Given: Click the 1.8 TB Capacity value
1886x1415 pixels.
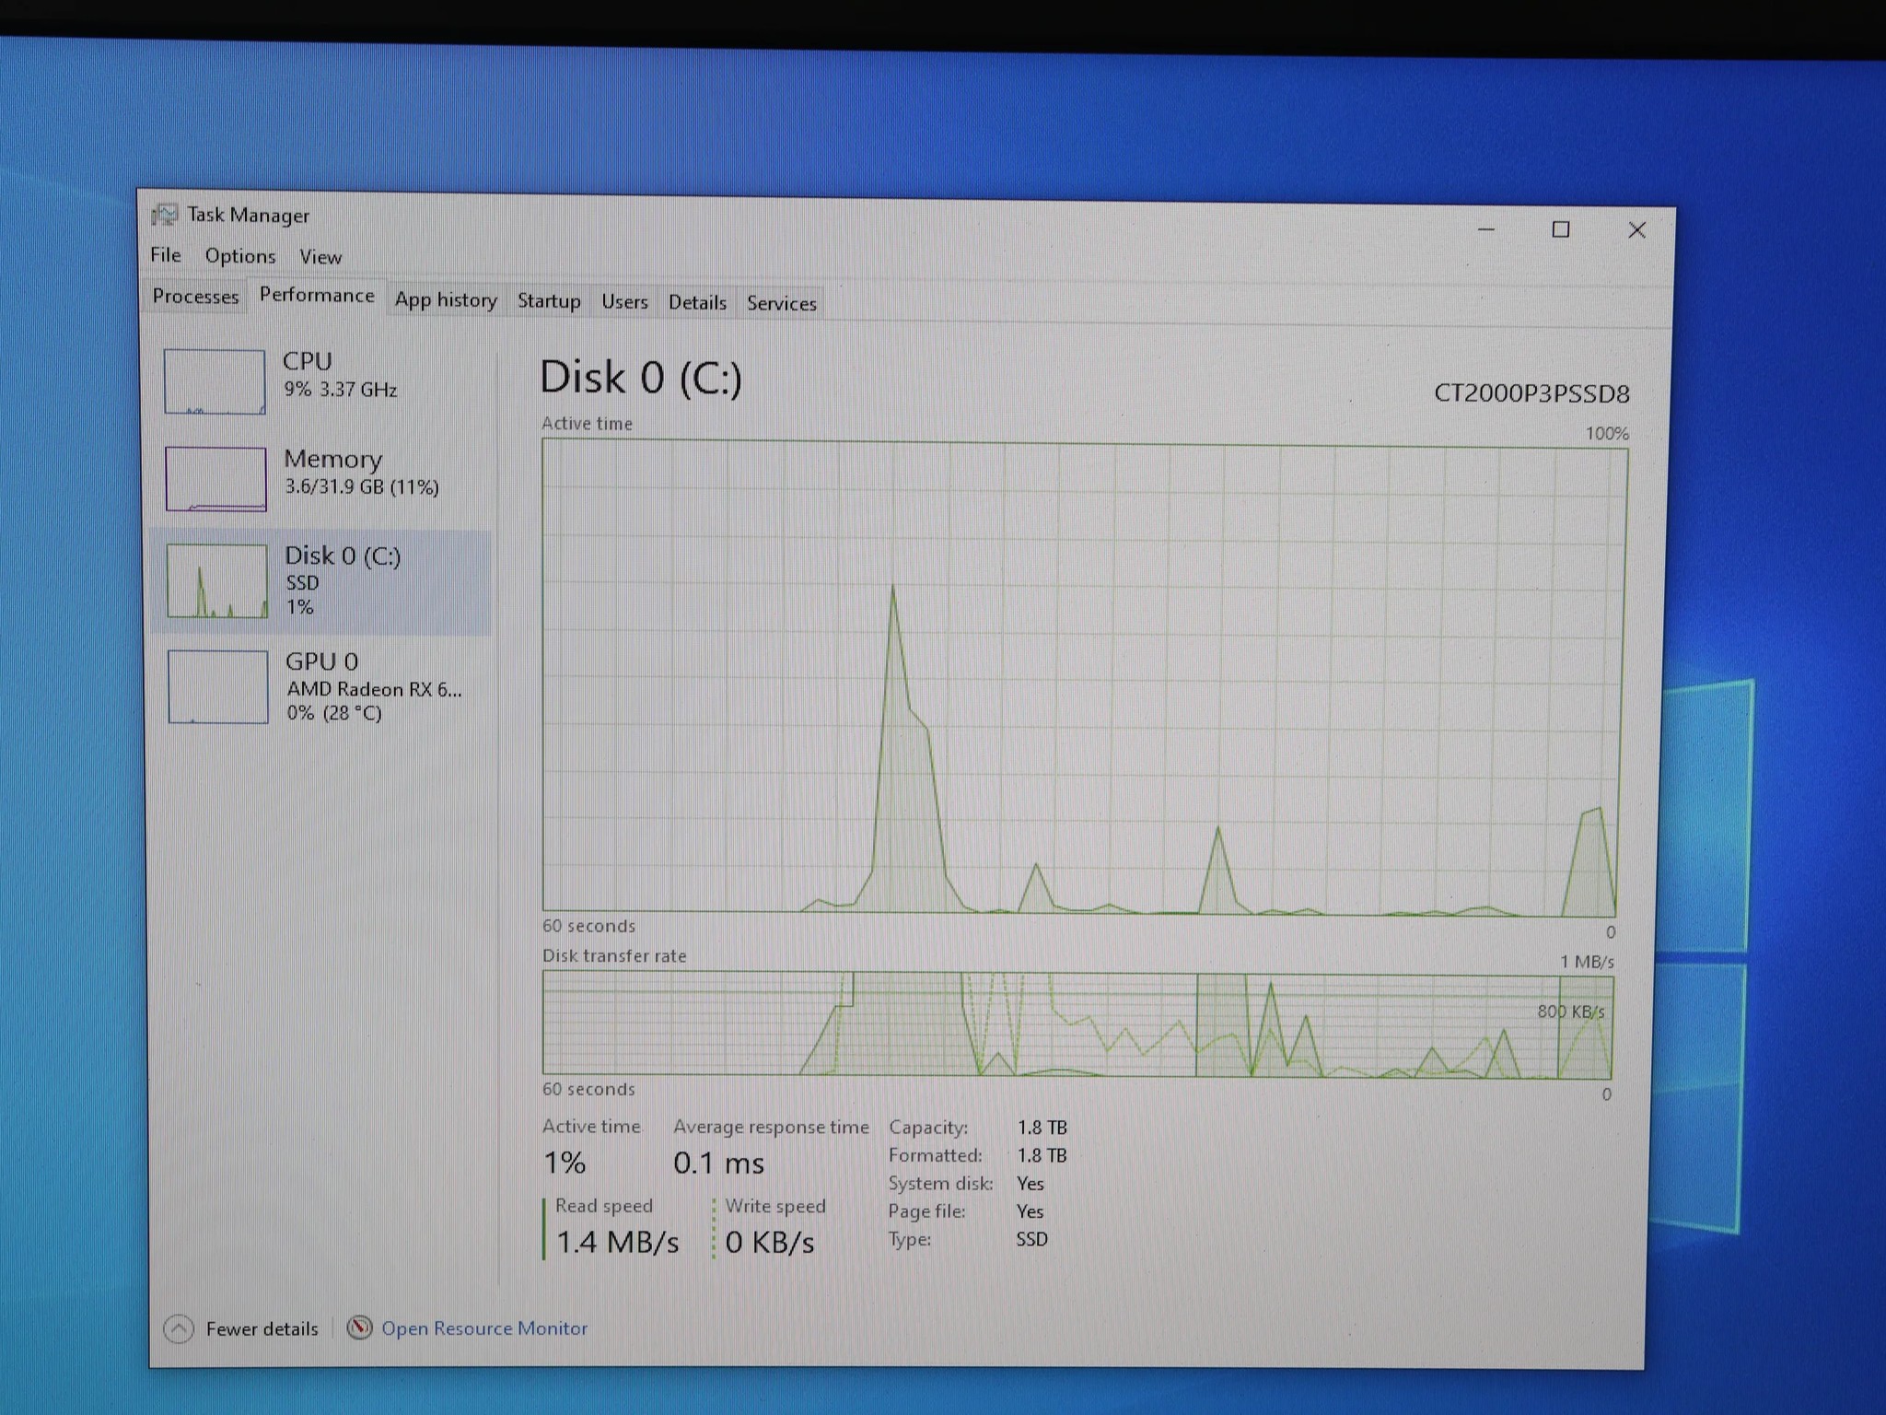Looking at the screenshot, I should click(1042, 1128).
